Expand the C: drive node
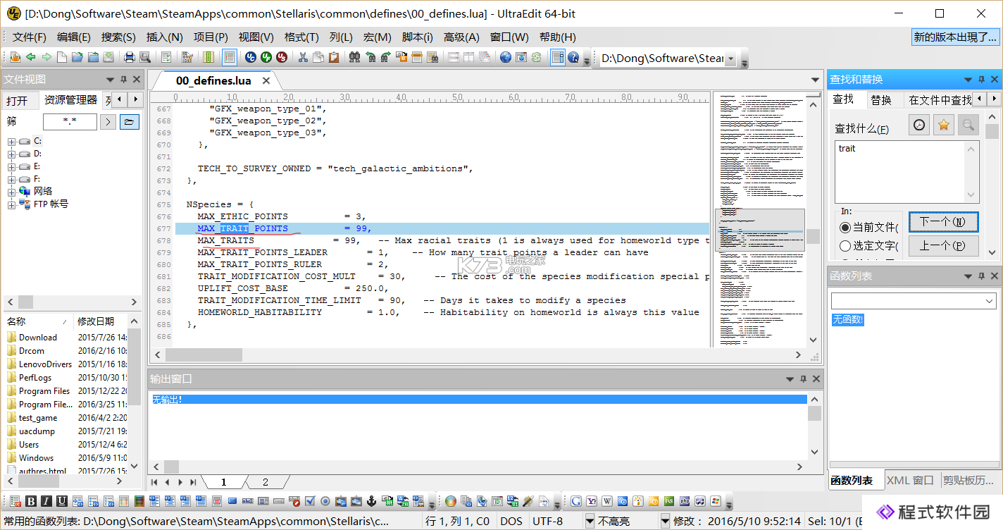The image size is (1003, 530). pos(11,142)
